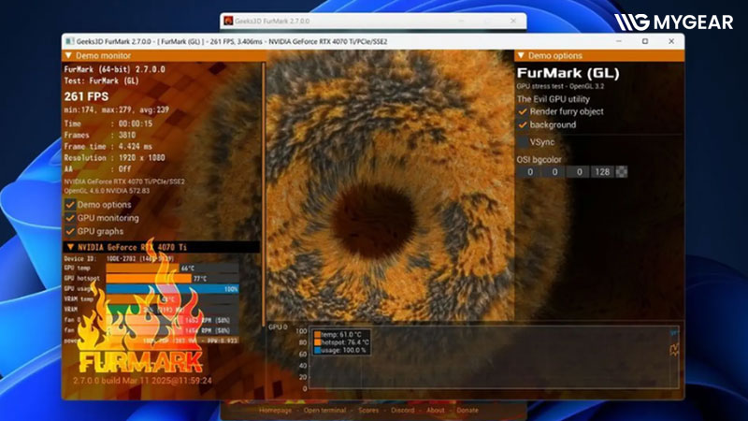This screenshot has width=748, height=421.
Task: Collapse the Demo options panel triangle
Action: pos(521,56)
